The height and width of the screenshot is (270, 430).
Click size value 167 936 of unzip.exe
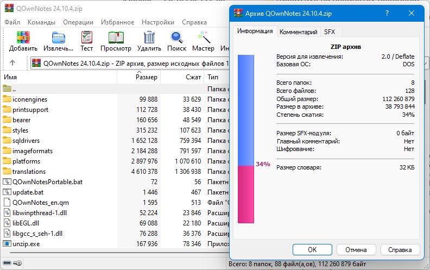point(147,244)
